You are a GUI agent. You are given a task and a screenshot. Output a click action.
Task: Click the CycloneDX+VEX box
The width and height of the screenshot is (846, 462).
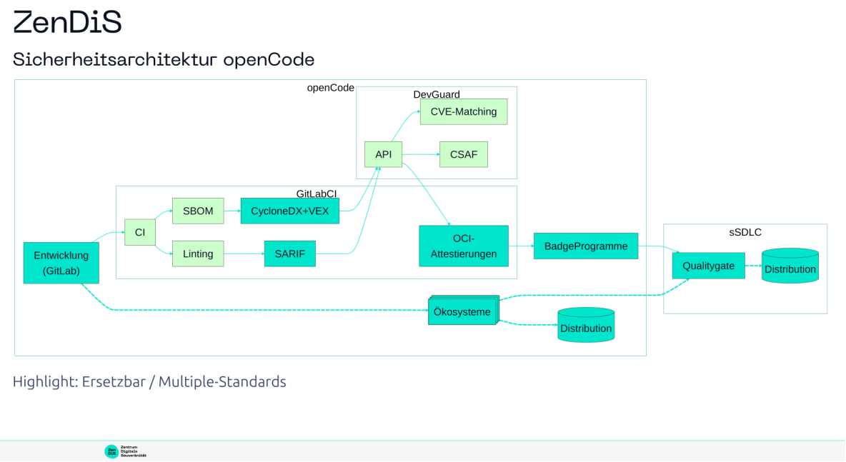click(289, 211)
